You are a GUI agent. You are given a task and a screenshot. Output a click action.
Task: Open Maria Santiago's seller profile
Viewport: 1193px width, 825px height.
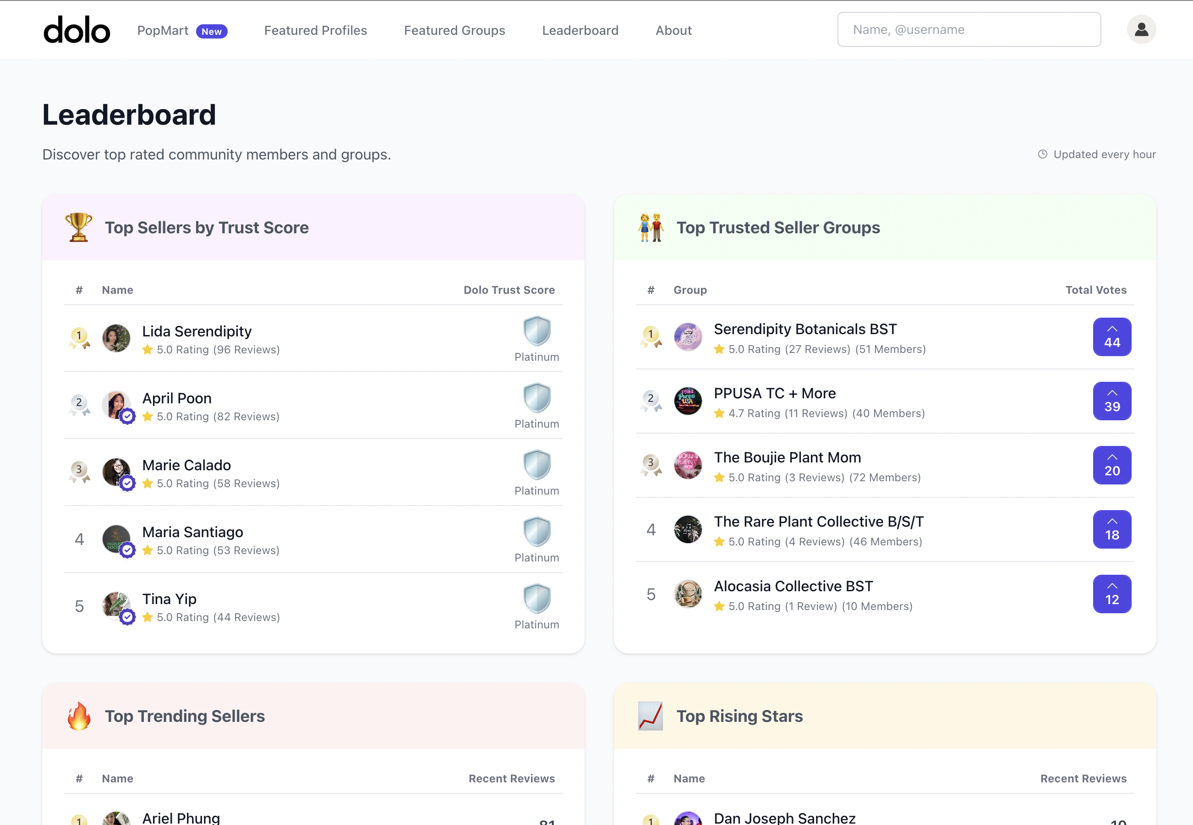[x=192, y=532]
